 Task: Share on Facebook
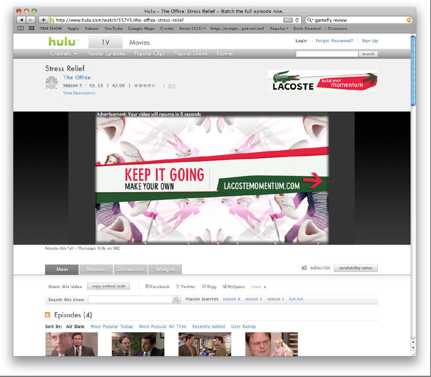(158, 286)
